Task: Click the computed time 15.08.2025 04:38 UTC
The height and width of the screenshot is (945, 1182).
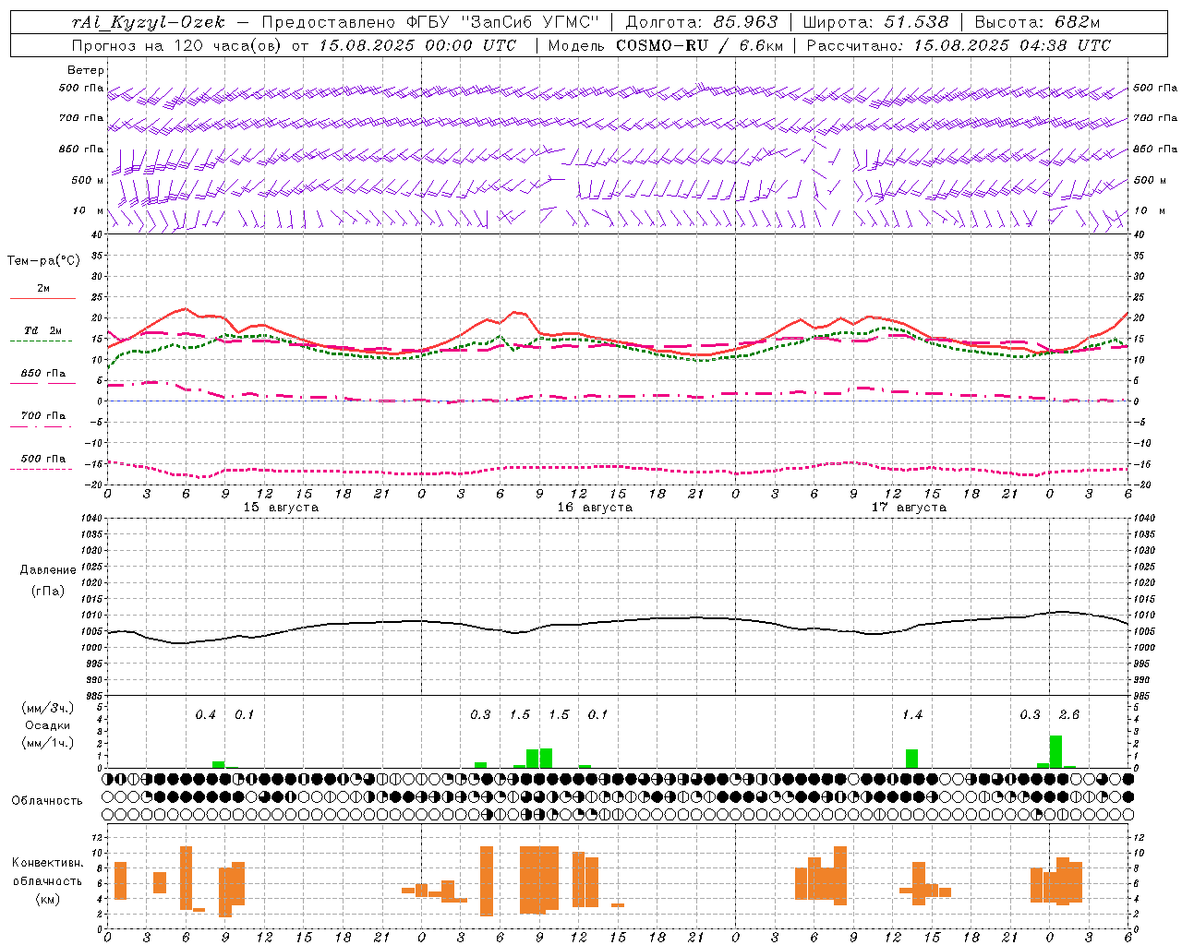Action: pos(1012,45)
